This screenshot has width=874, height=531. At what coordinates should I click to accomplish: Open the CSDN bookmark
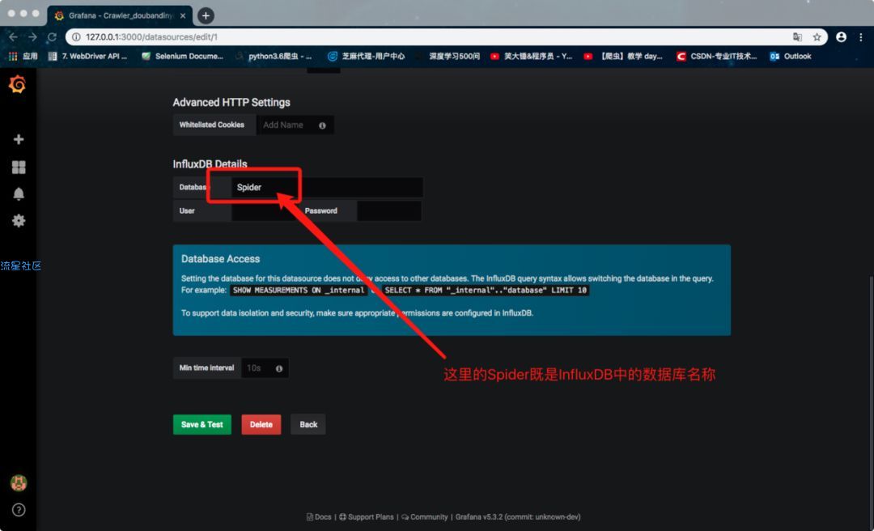717,57
